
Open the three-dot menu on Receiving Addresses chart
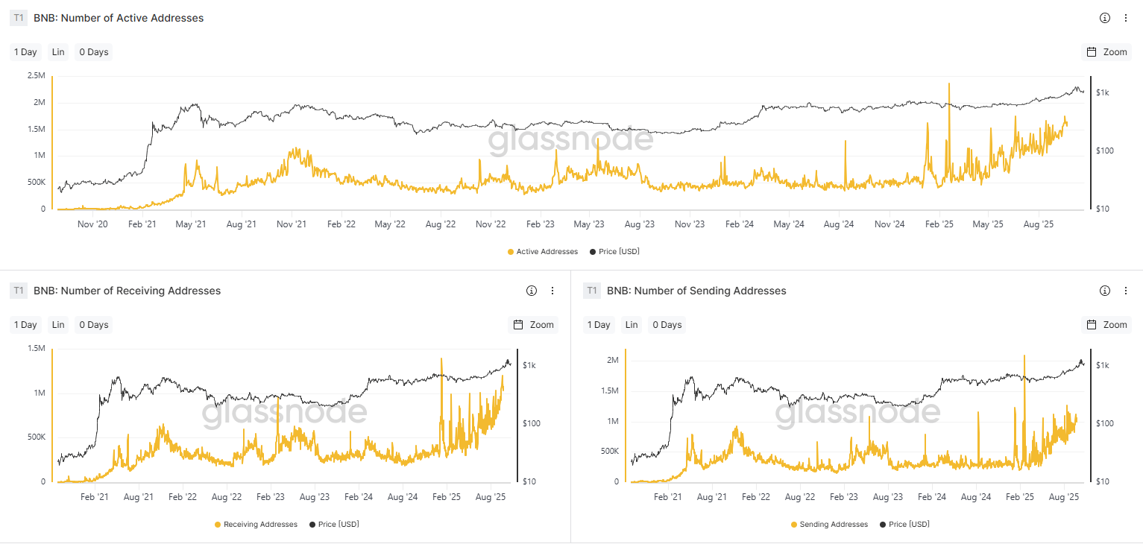(552, 291)
